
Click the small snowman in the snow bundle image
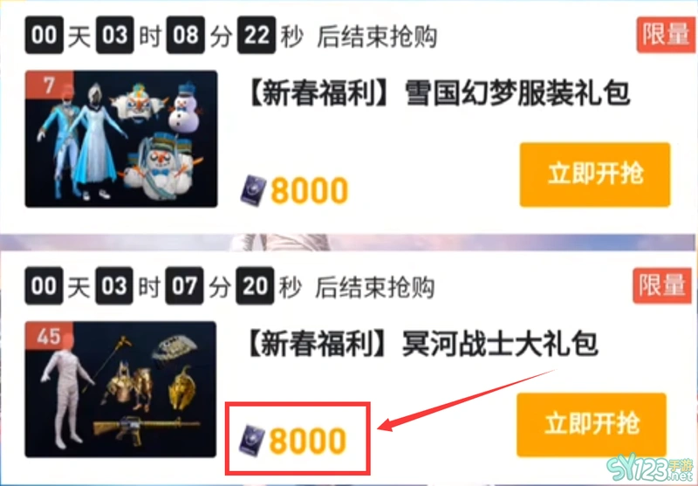183,106
